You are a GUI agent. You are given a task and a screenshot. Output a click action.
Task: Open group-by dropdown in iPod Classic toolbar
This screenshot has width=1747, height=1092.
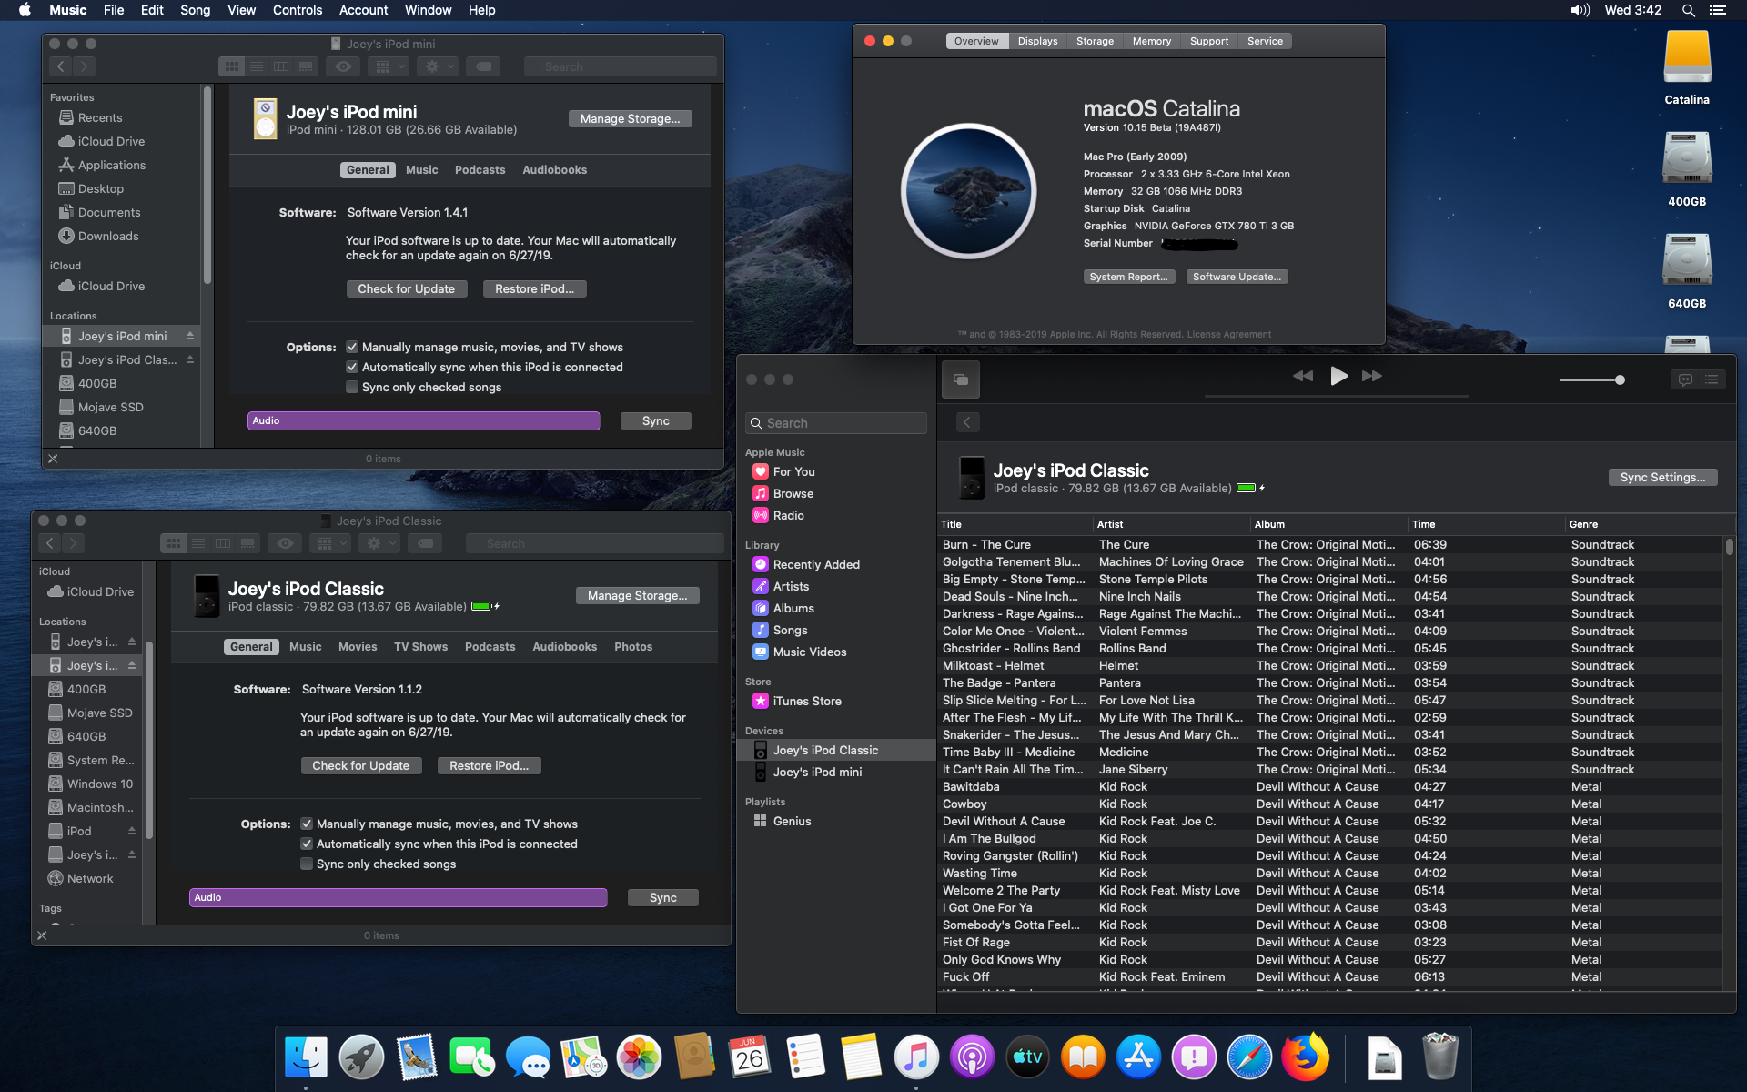tap(330, 543)
